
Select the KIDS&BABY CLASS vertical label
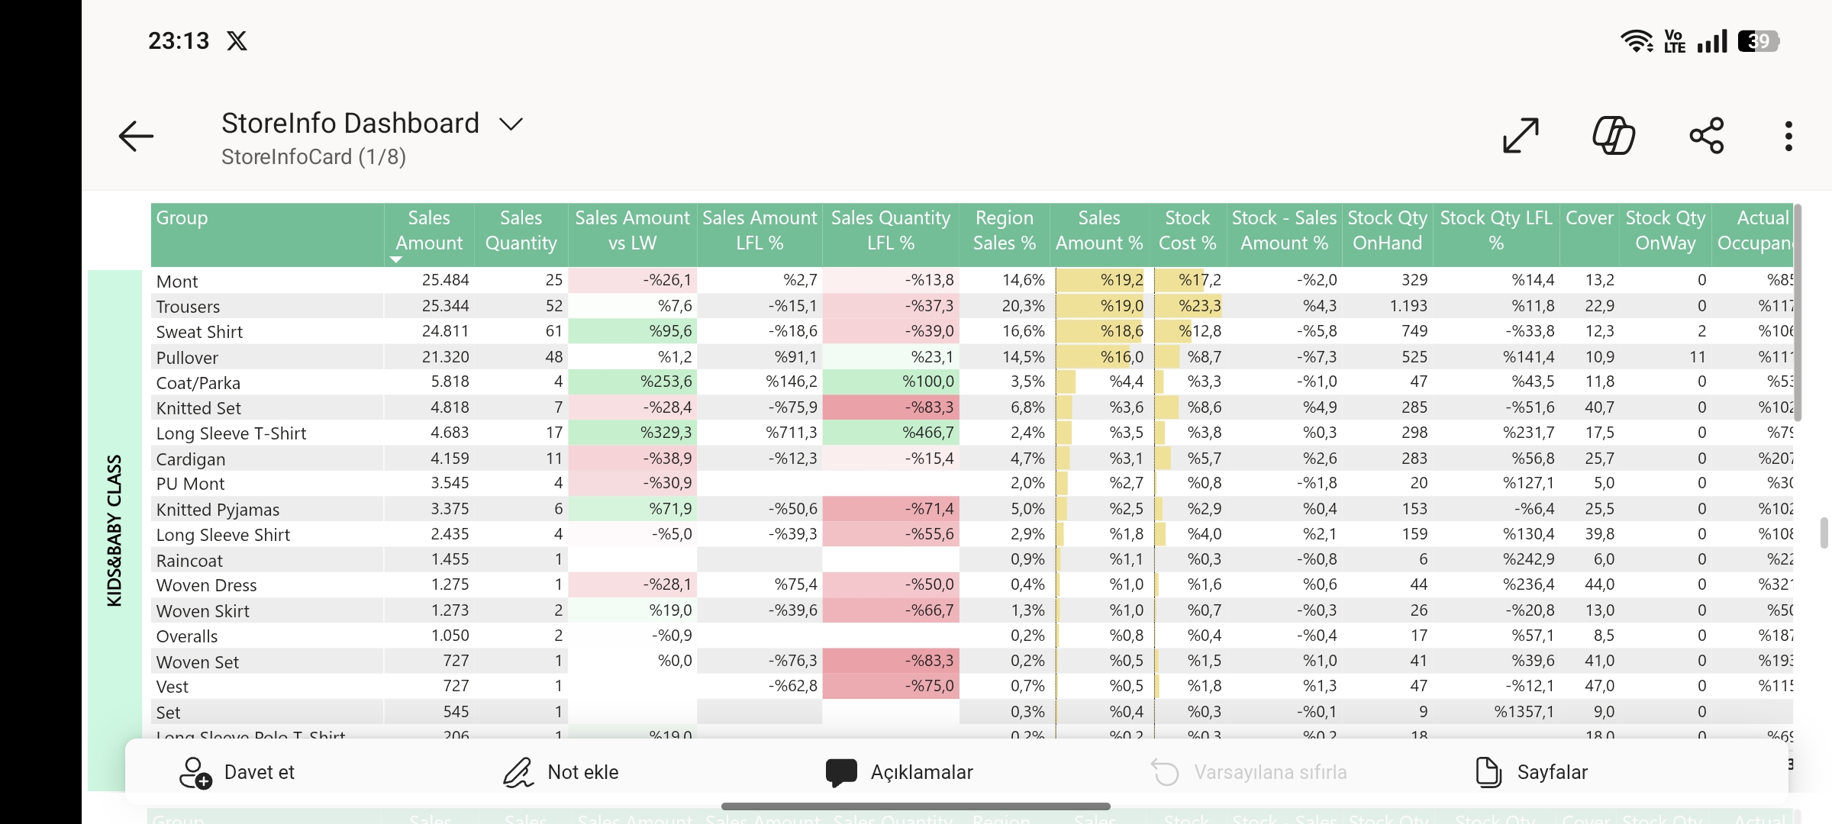click(x=114, y=530)
